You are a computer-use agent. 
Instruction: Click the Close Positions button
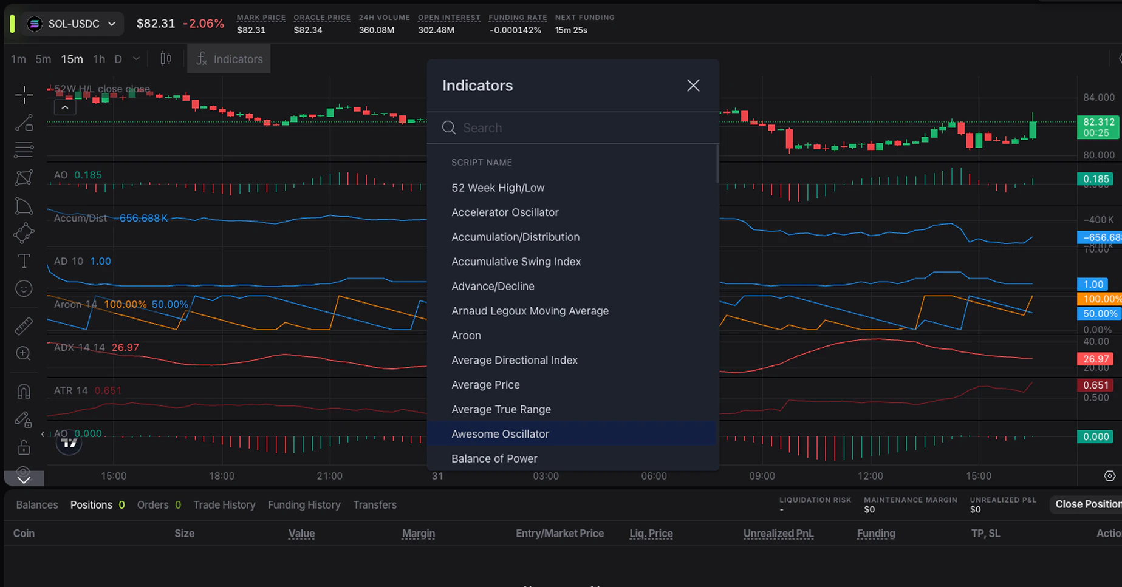coord(1086,504)
